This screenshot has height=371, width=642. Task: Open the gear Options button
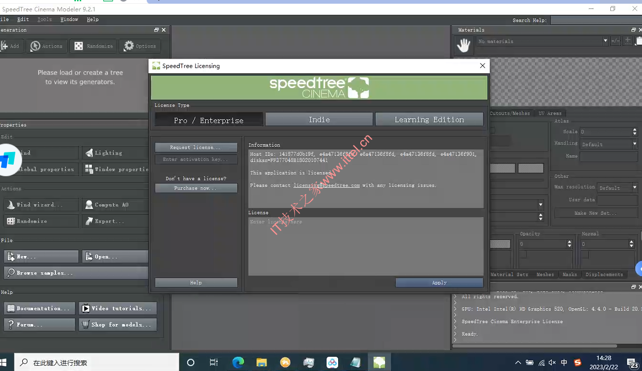(x=140, y=46)
